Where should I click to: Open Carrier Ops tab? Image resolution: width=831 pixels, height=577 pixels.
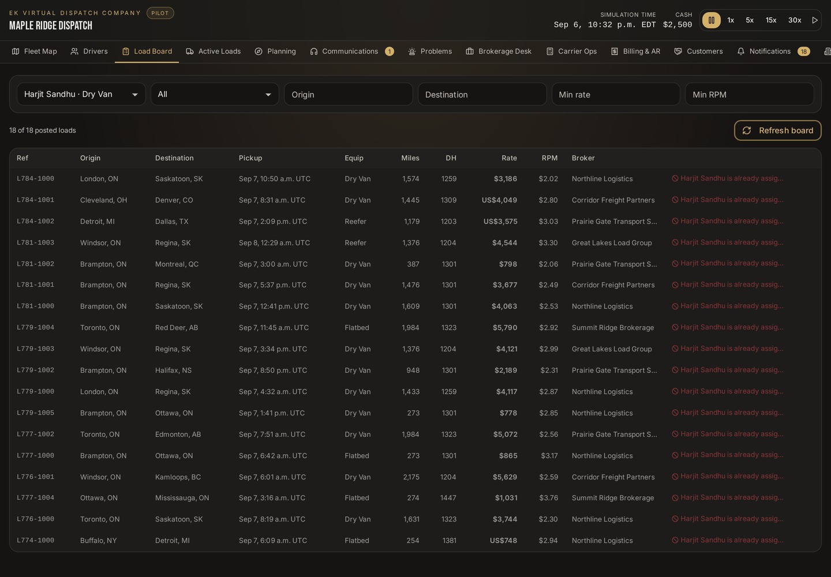[x=571, y=51]
